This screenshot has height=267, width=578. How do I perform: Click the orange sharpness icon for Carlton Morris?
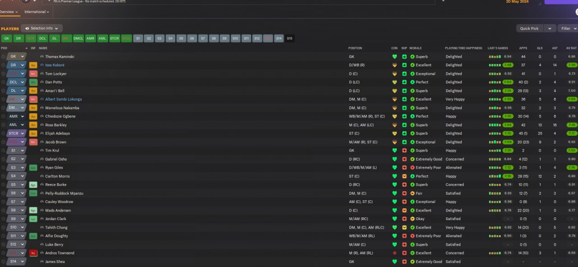tap(404, 176)
